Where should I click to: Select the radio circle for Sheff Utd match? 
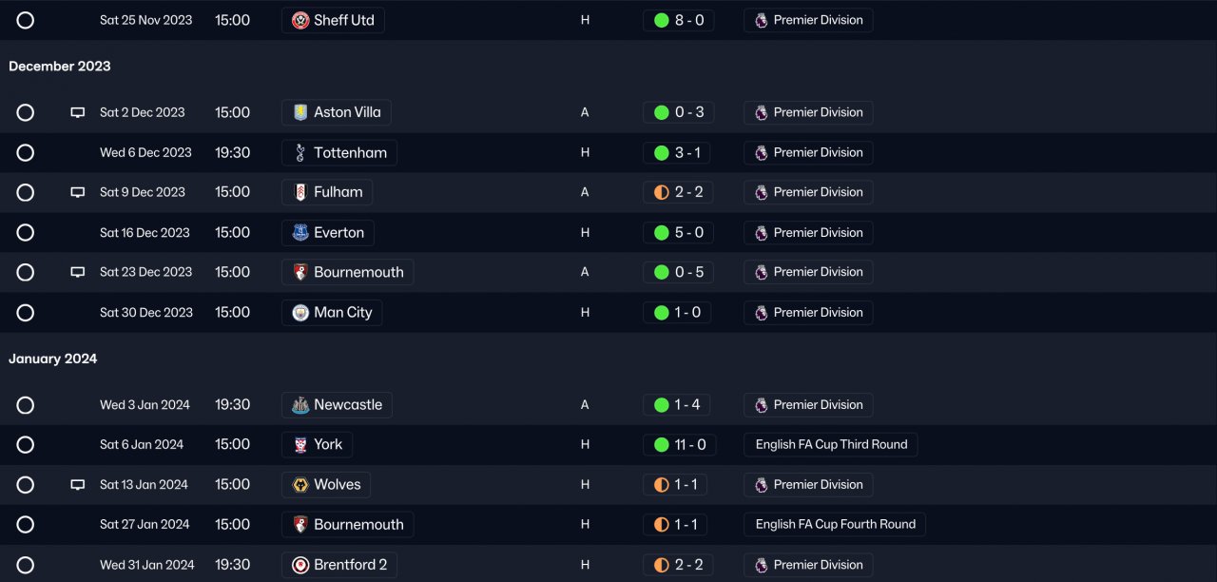pos(26,20)
